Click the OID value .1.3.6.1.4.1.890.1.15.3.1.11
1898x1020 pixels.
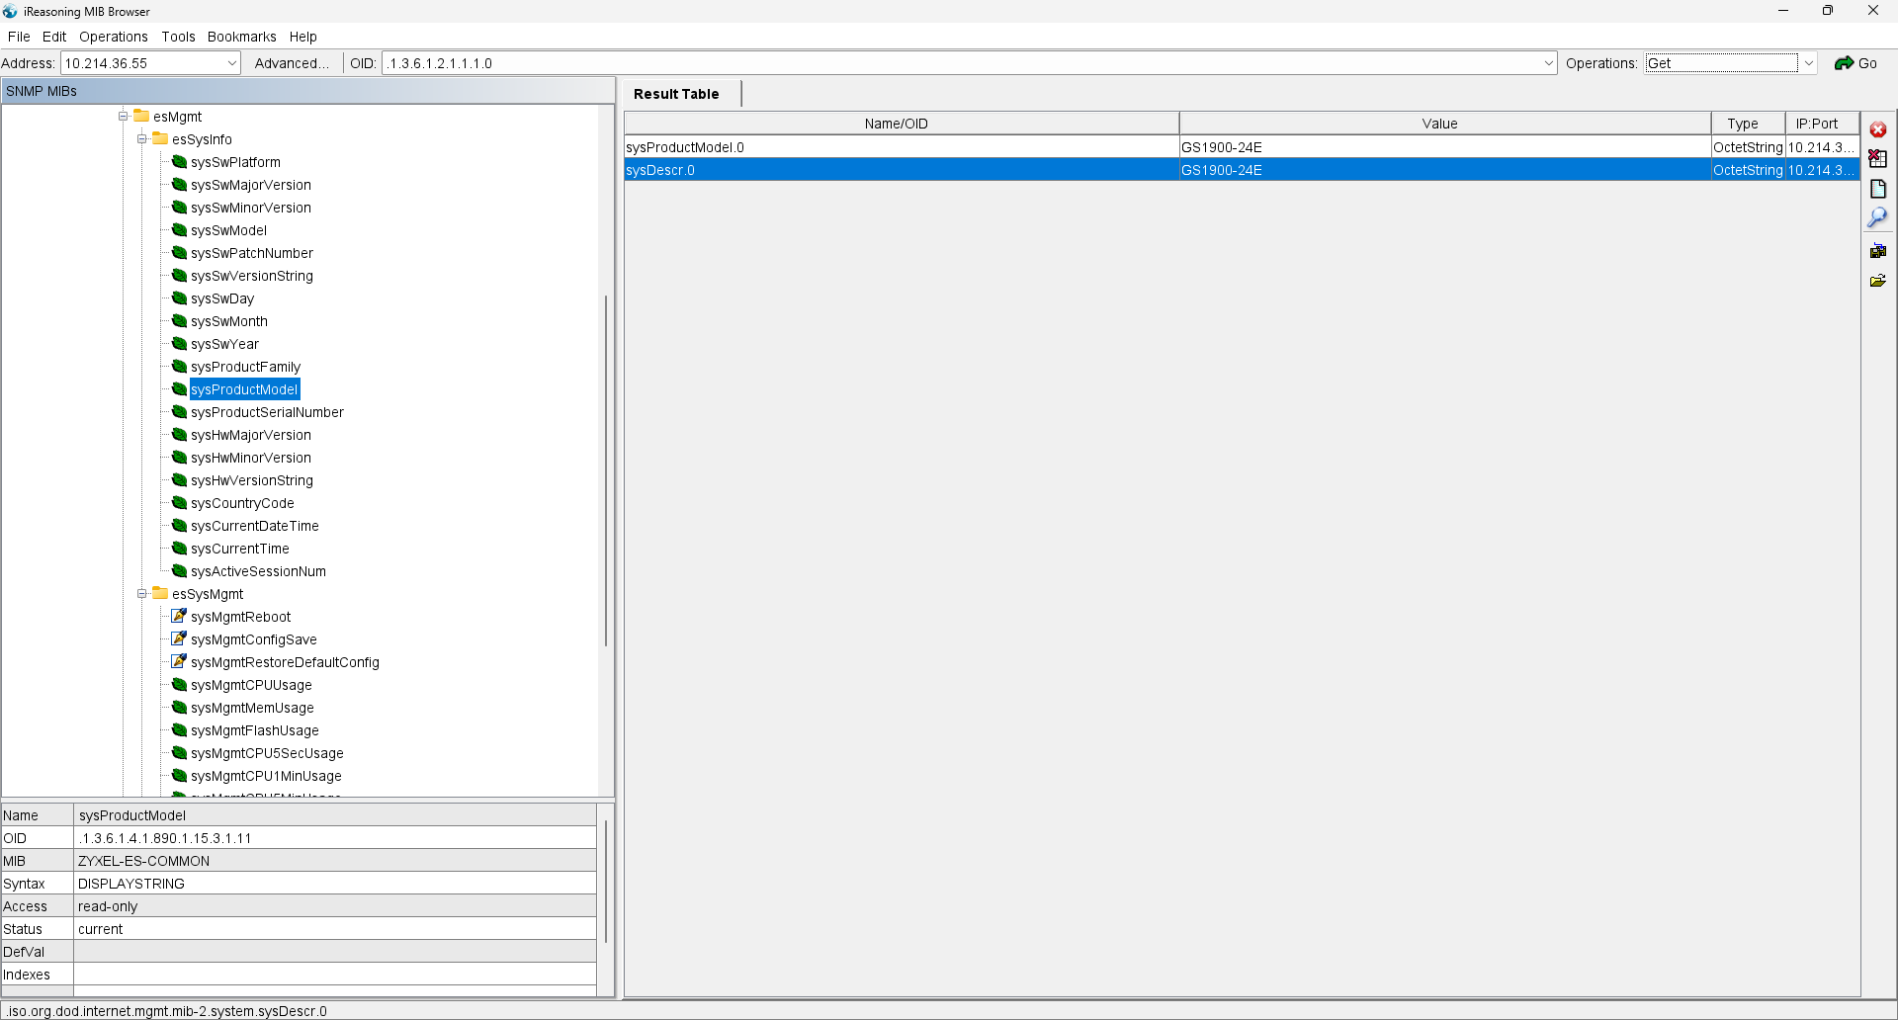tap(165, 838)
